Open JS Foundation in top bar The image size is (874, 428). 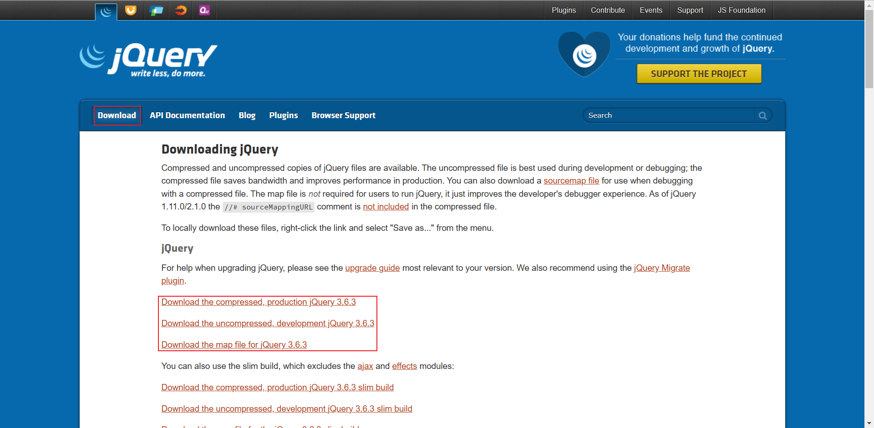coord(742,10)
